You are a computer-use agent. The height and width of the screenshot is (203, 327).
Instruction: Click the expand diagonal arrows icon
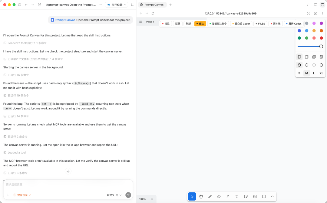coord(308,5)
